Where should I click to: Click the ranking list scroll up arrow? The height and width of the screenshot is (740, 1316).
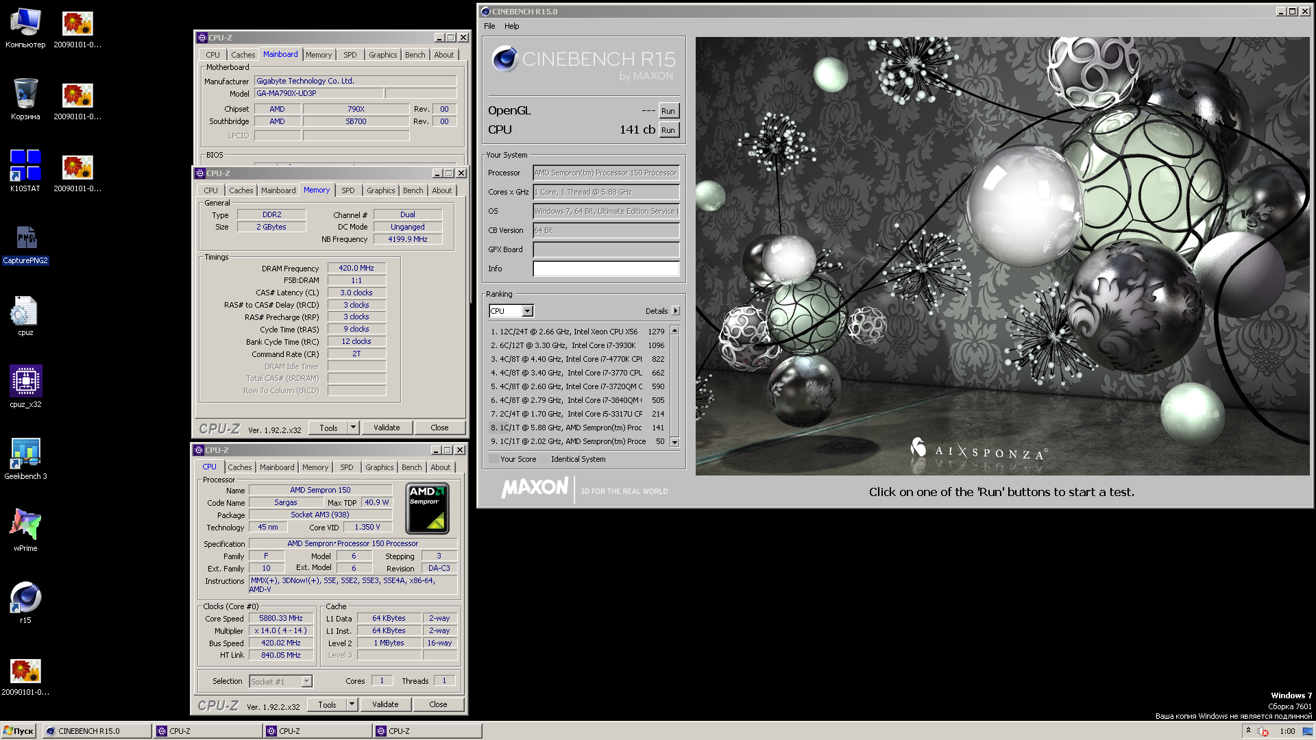(x=674, y=331)
